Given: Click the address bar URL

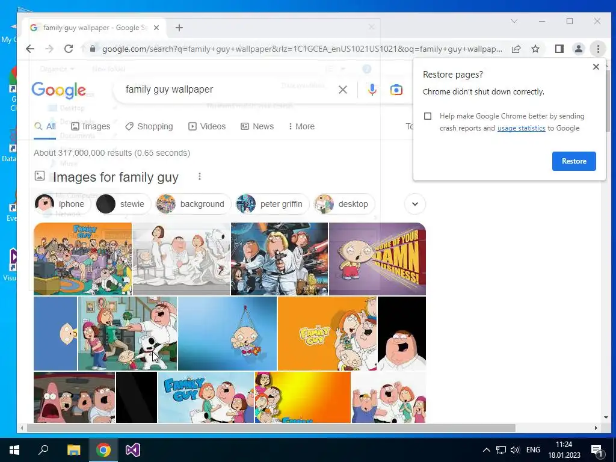Looking at the screenshot, I should click(x=302, y=49).
